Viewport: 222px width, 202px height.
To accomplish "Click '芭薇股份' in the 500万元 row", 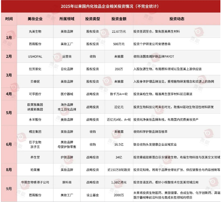I will pyautogui.click(x=35, y=44).
